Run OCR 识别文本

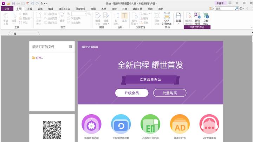click(167, 19)
